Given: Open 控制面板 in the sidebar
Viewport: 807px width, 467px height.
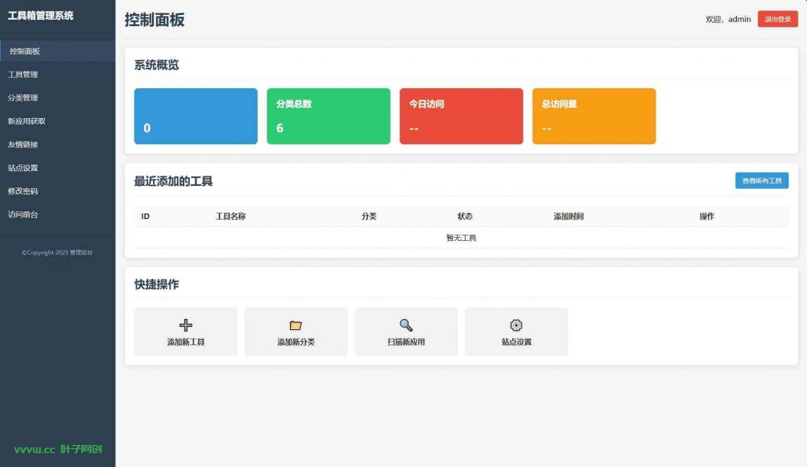Looking at the screenshot, I should [58, 51].
